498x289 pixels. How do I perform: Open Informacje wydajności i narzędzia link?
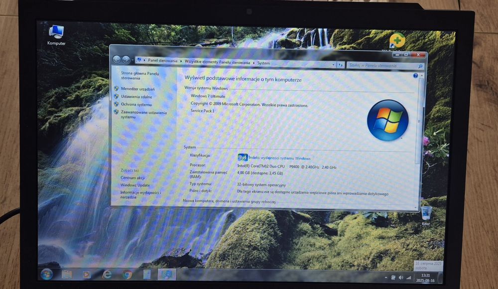coord(140,194)
